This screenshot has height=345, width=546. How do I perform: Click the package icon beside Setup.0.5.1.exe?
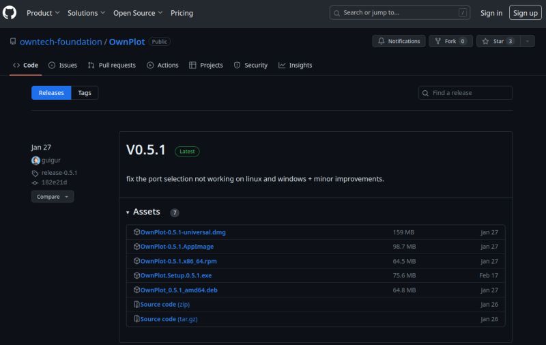136,275
